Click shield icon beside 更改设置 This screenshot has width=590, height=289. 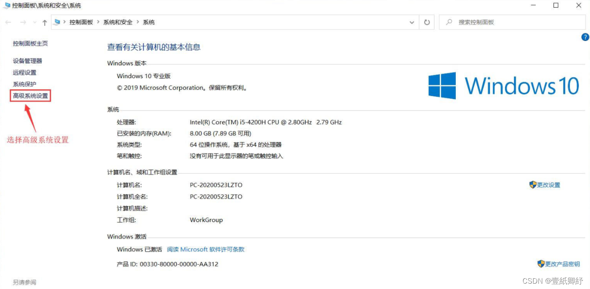pyautogui.click(x=533, y=185)
